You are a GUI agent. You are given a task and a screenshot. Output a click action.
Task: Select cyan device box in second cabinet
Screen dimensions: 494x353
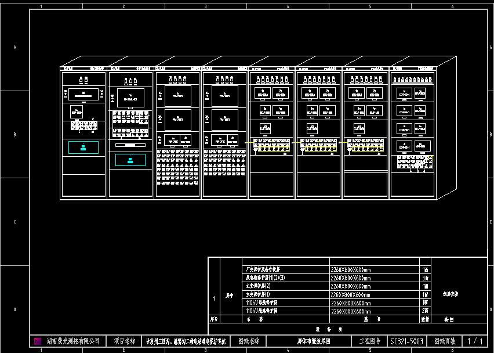(130, 160)
